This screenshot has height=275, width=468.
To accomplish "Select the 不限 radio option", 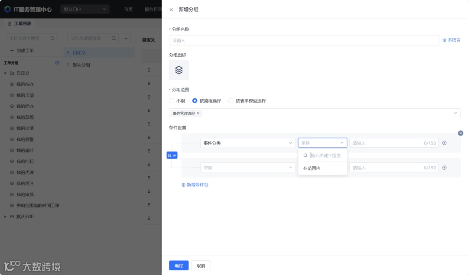I will point(177,101).
